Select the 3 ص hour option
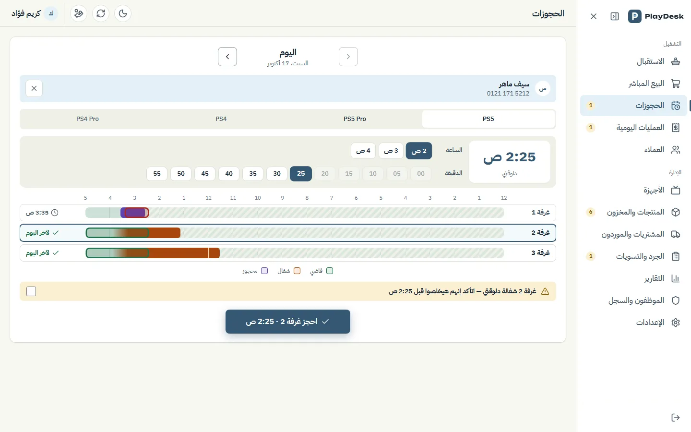Viewport: 691px width, 432px height. (391, 151)
